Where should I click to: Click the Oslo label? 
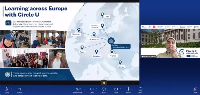point(107,16)
